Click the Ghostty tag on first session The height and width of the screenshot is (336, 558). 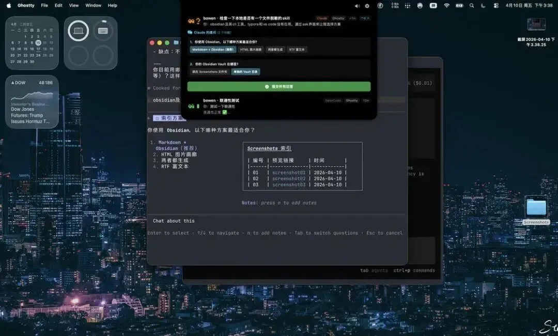click(x=338, y=18)
